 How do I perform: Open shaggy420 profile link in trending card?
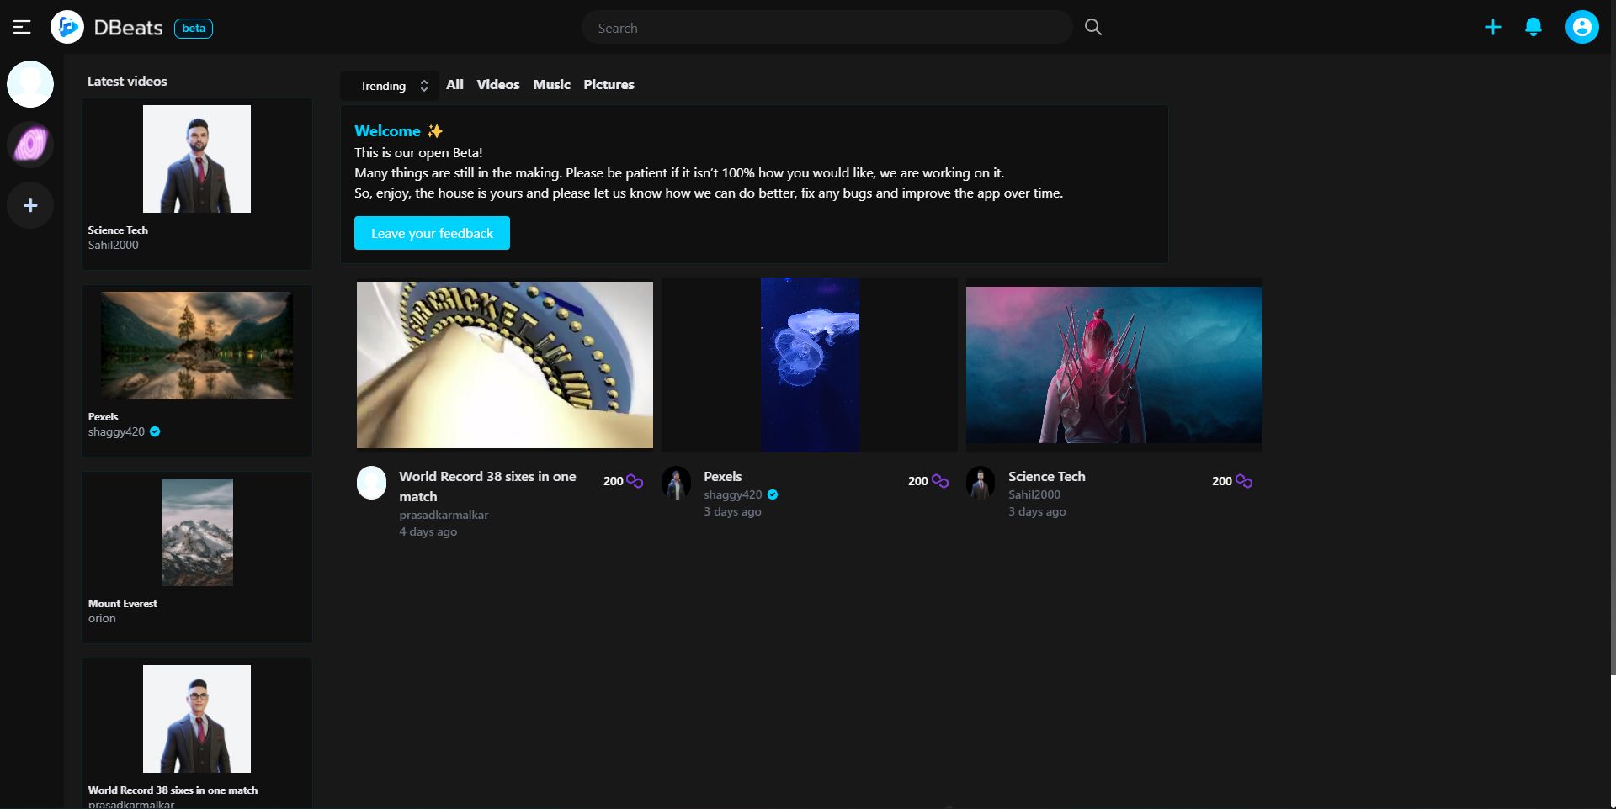(732, 494)
